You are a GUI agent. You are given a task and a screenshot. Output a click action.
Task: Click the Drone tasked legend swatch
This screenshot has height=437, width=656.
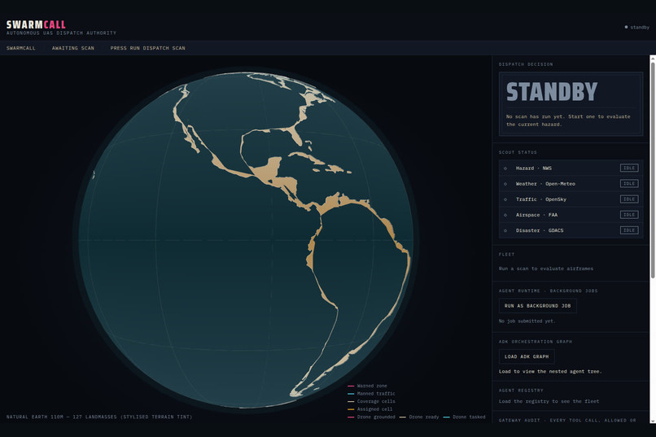pos(446,417)
